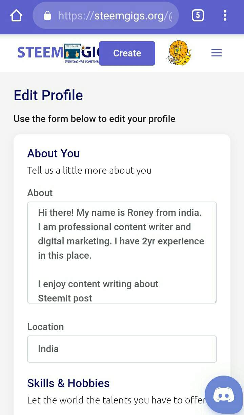
Task: Click the SteemGigs logo
Action: (x=58, y=53)
